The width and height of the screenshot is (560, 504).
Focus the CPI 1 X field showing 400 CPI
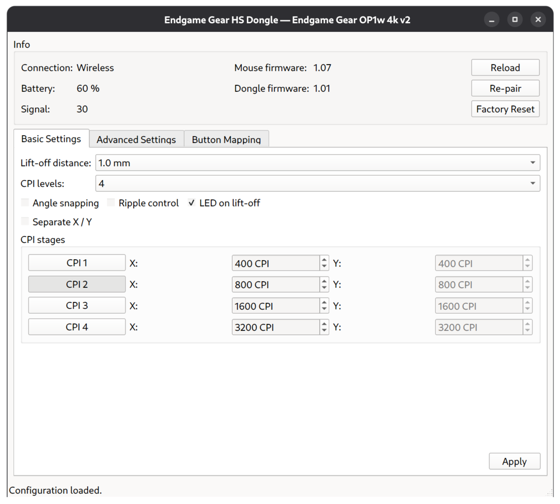276,263
